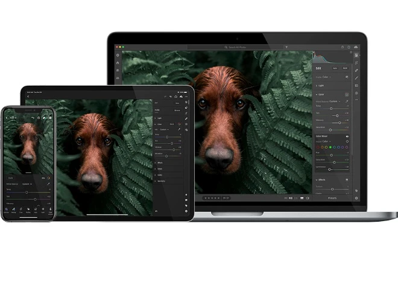The width and height of the screenshot is (398, 299).
Task: Select the aqua color circle in Color Mixer
Action: [x=334, y=147]
